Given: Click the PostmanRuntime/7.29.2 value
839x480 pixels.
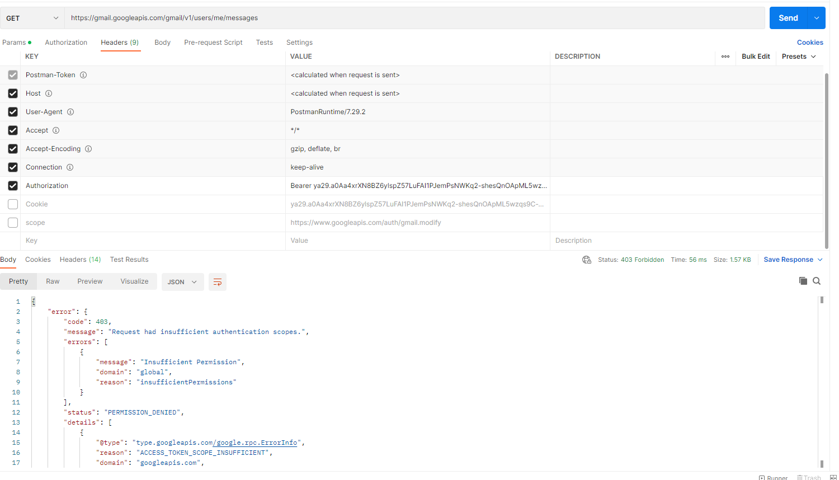Looking at the screenshot, I should [328, 112].
